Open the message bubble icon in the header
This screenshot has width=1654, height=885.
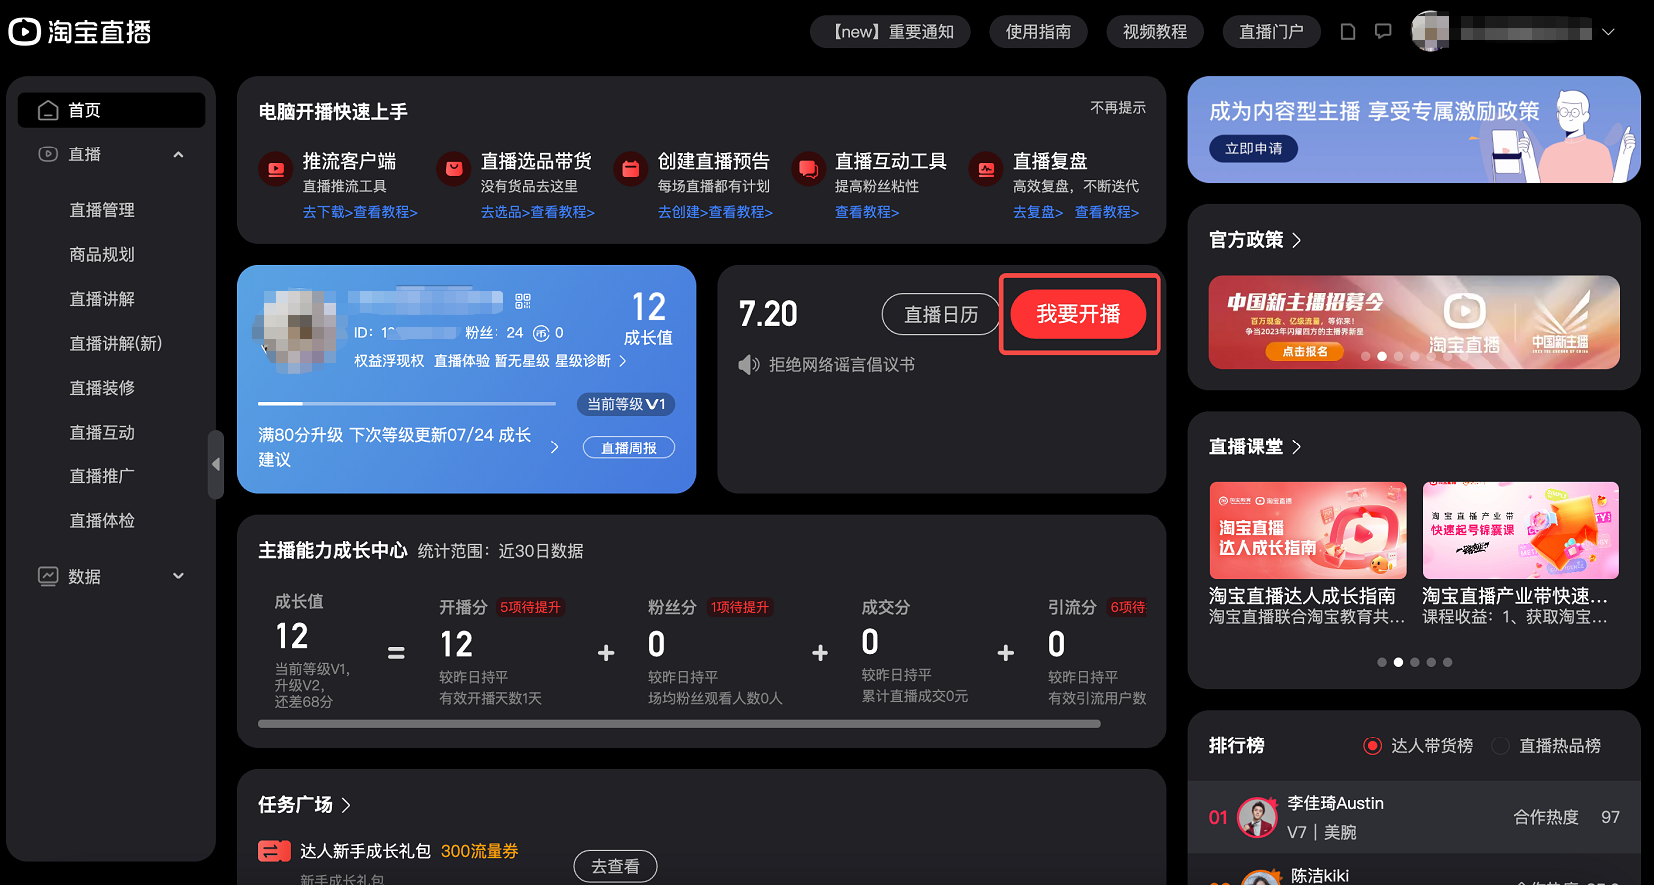1383,32
